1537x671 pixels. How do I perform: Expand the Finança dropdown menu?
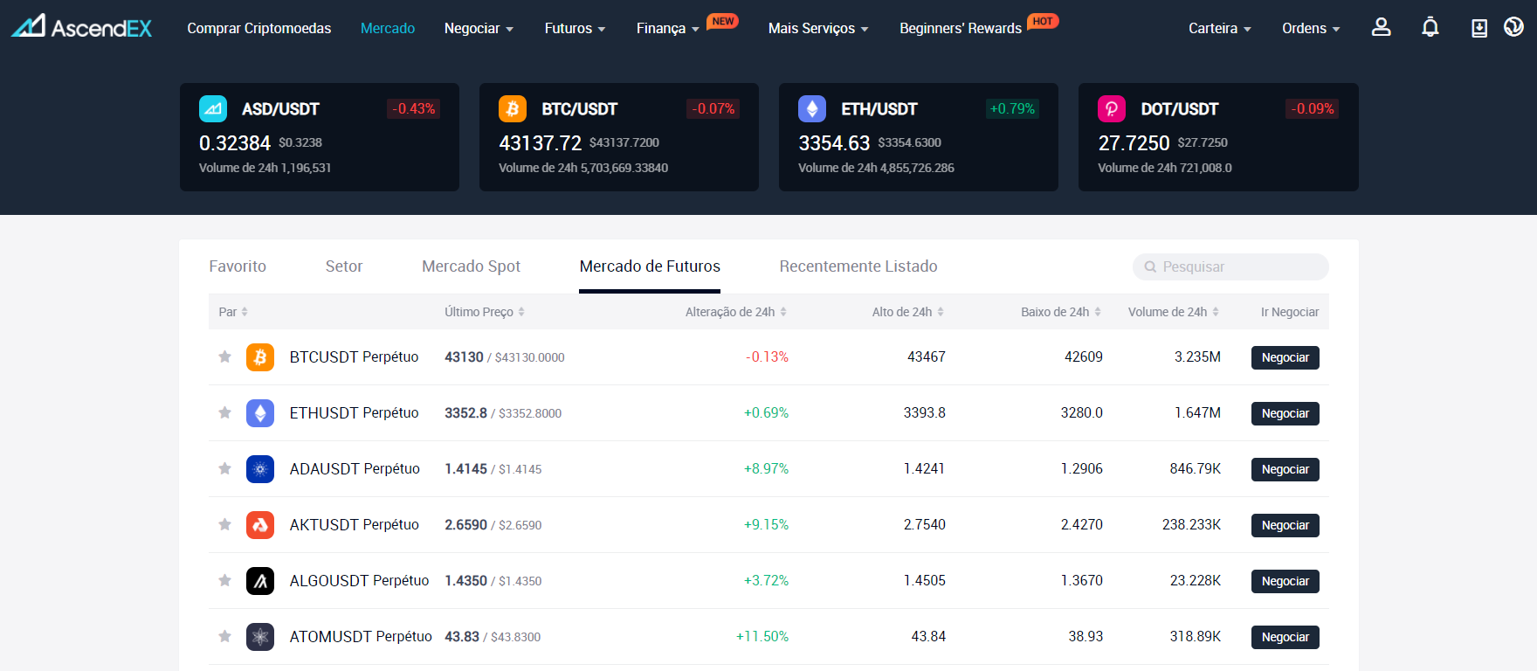668,28
